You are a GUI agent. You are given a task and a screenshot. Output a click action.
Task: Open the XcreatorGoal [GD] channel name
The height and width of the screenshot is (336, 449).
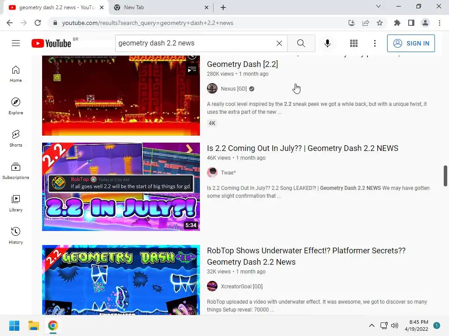point(242,286)
